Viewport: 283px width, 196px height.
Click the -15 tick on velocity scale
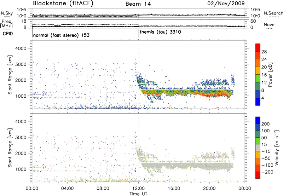click(266, 151)
